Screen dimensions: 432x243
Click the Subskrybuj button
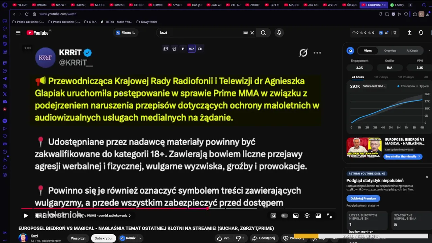103,238
